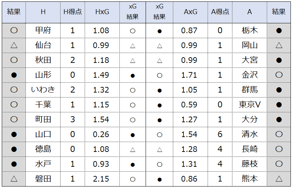
Task: Click the away xG black circle for 大分
Action: 159,120
